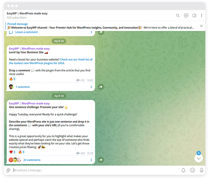Click the red J avatar beside 22 comments
Viewport: 209px width, 179px height.
pos(11,160)
